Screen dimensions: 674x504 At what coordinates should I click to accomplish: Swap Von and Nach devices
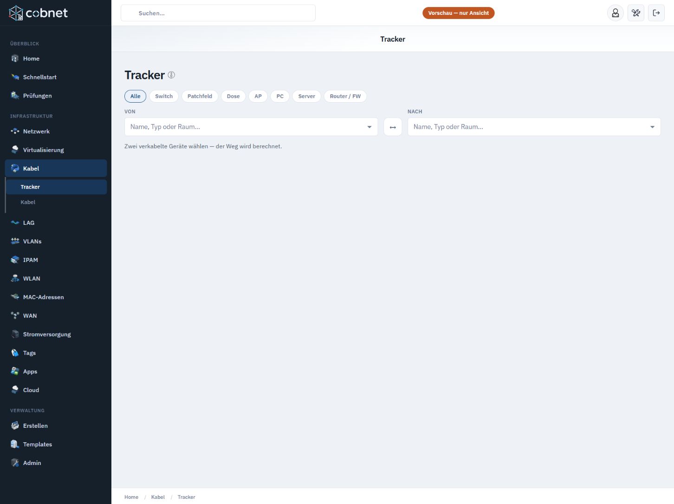click(393, 127)
